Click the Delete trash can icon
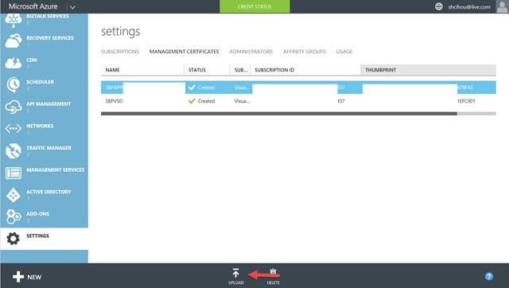 coord(273,272)
